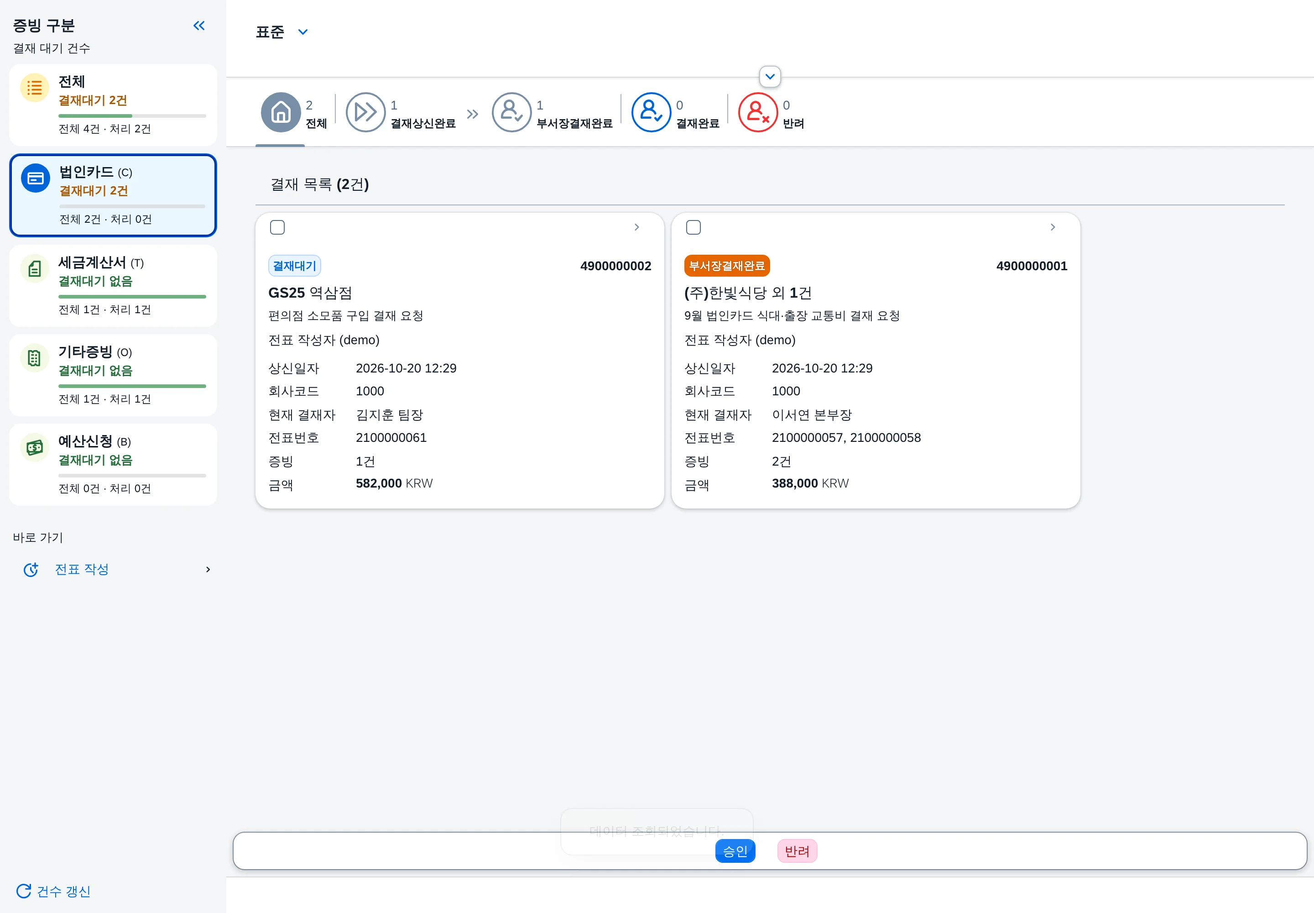Collapse the 증빙 구분 sidebar panel
The height and width of the screenshot is (913, 1314).
click(x=199, y=26)
